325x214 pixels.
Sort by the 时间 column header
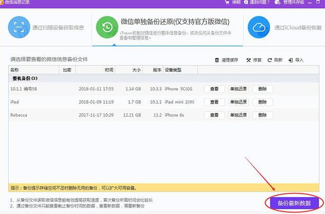click(x=109, y=69)
